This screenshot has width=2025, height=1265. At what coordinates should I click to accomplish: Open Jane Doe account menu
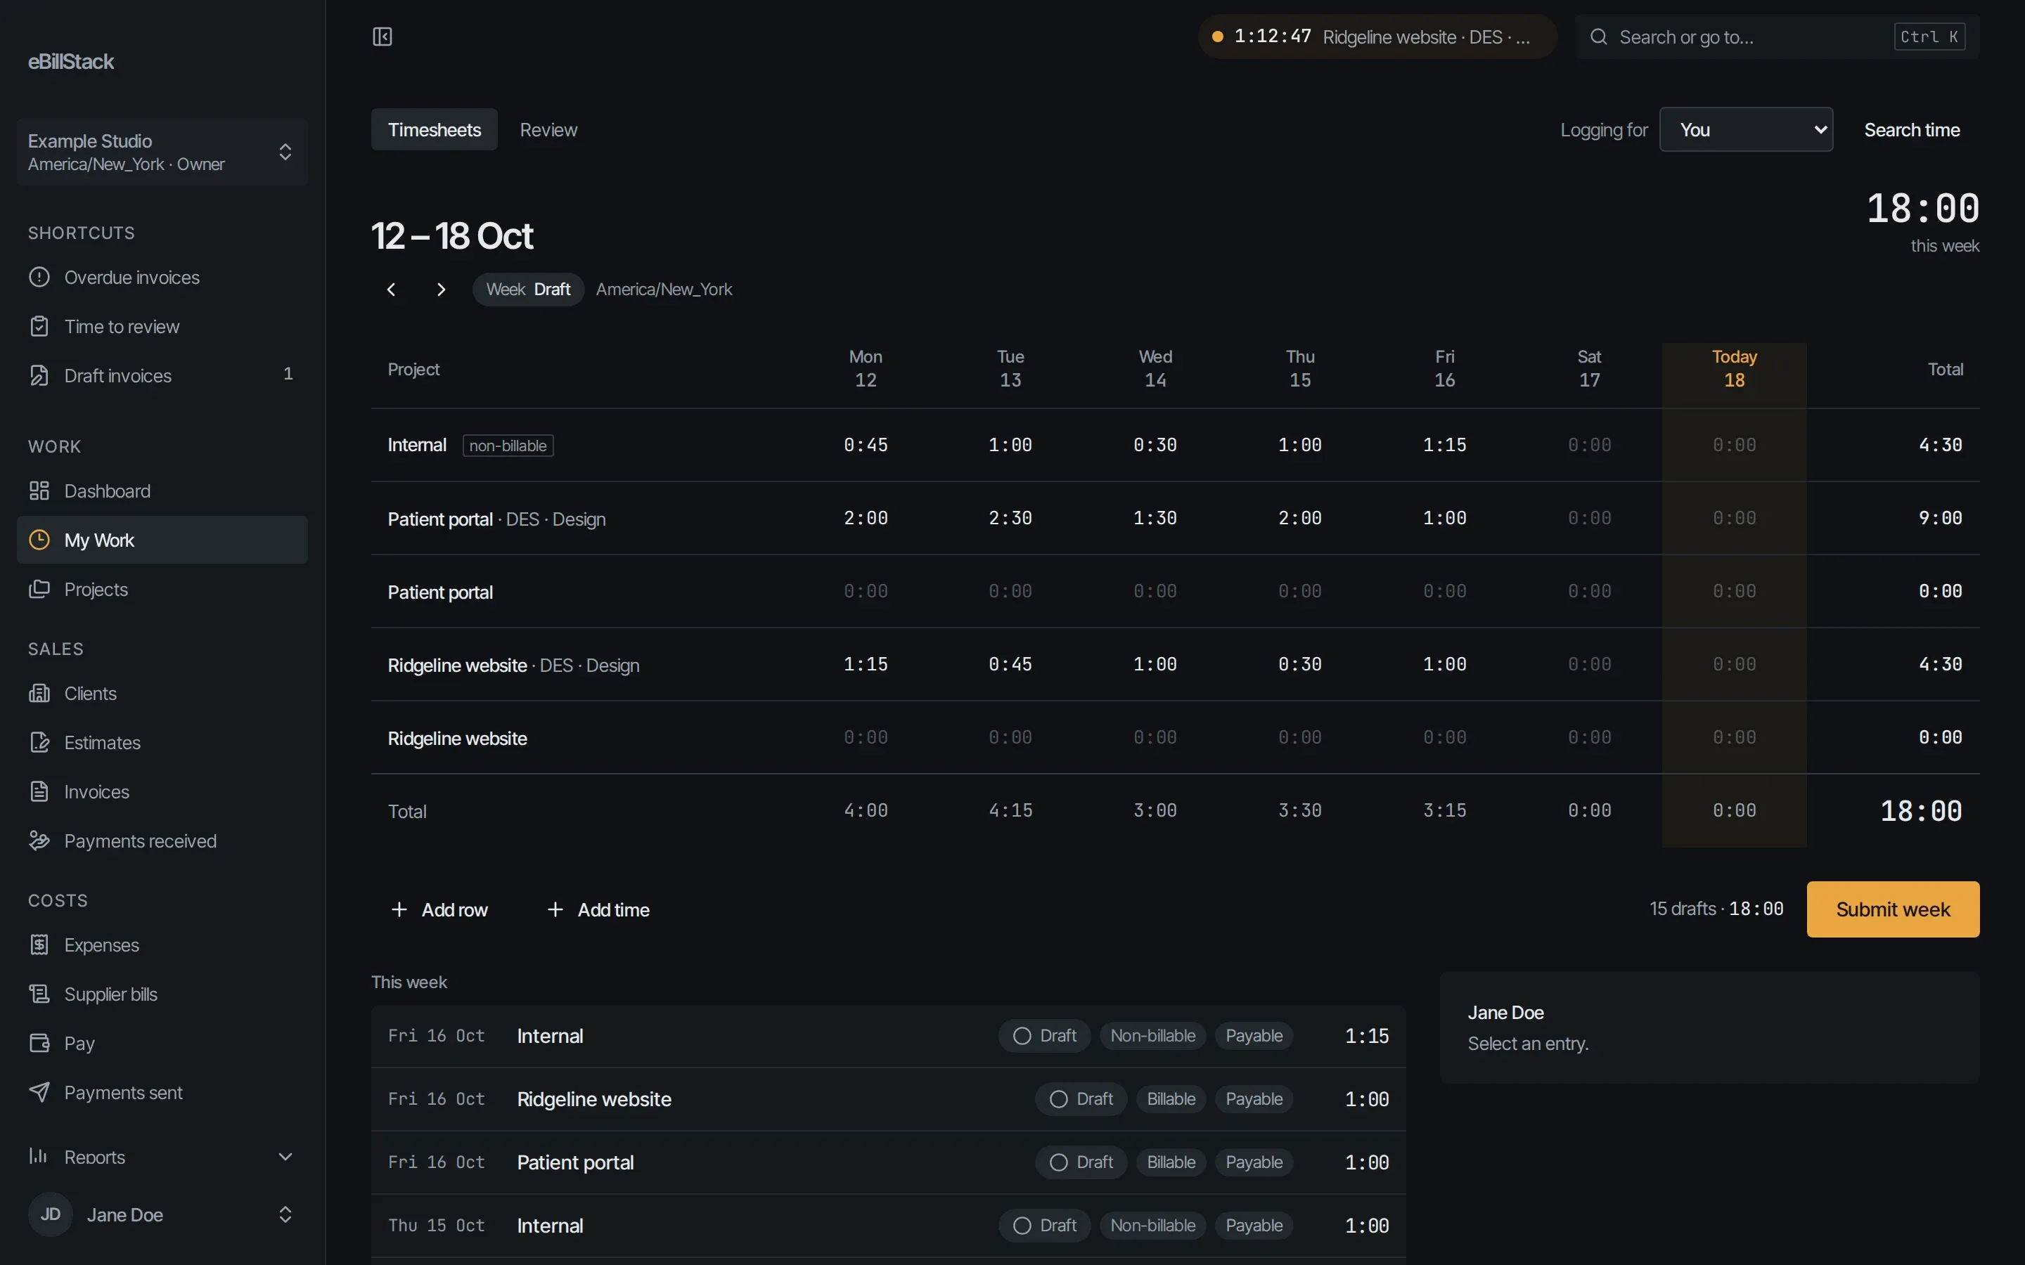[162, 1215]
